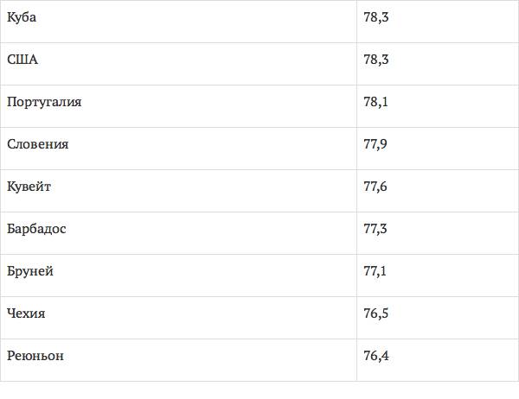This screenshot has width=519, height=399.
Task: Click the Реюньон table cell
Action: 35,356
